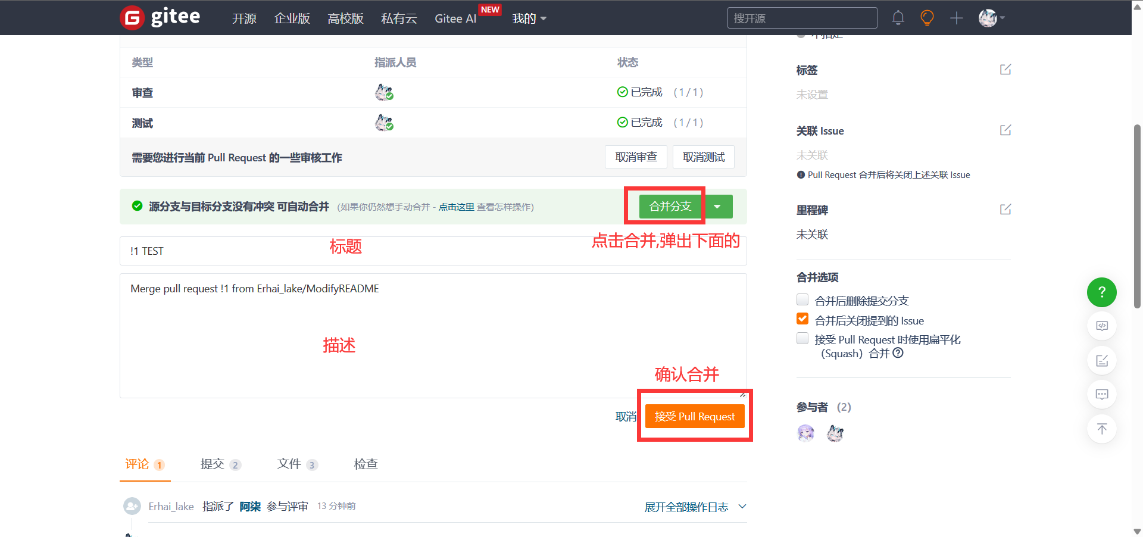The height and width of the screenshot is (537, 1143).
Task: Open the merge branch dropdown arrow
Action: click(717, 207)
